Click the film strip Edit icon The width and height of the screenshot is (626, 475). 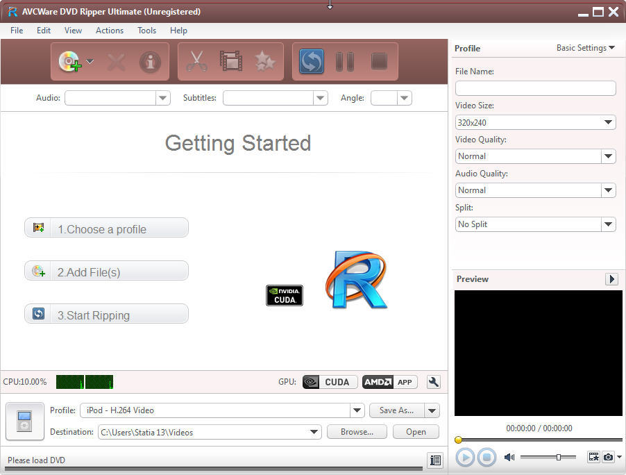230,61
